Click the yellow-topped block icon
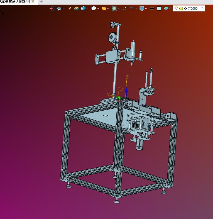 [76, 8]
